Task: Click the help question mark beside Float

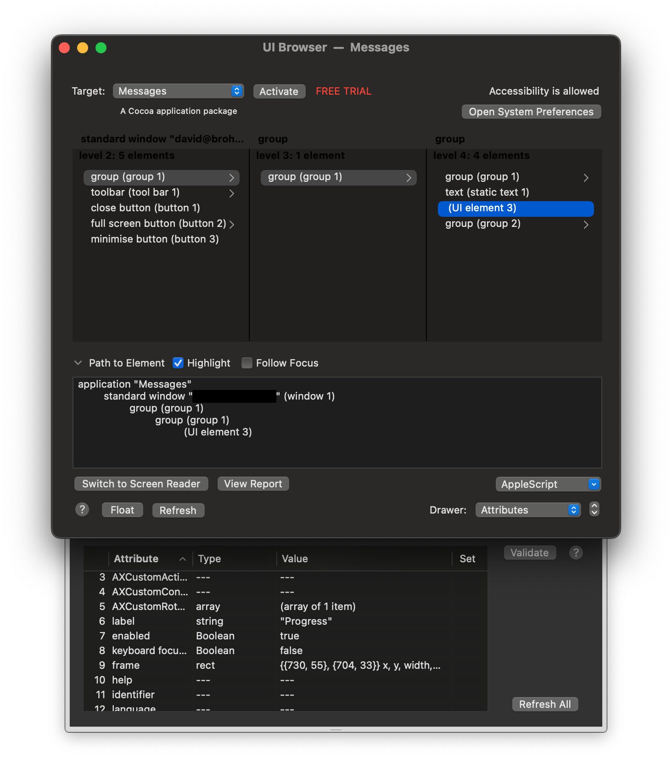Action: [x=82, y=509]
